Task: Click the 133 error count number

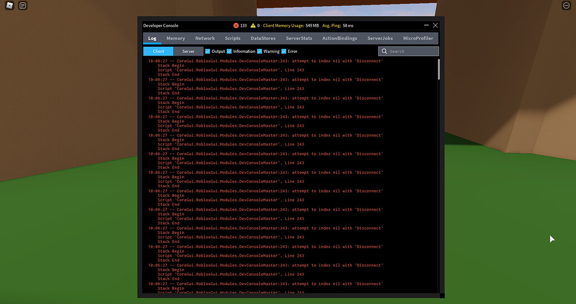Action: [244, 26]
